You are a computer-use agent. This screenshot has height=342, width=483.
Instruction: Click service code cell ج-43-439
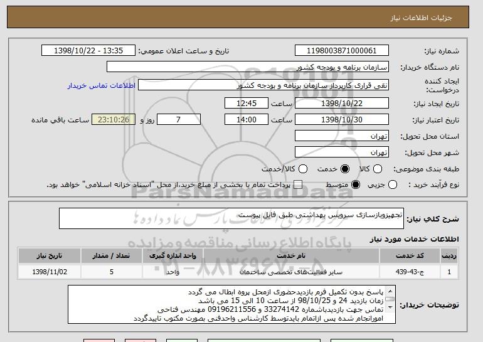[x=410, y=272]
